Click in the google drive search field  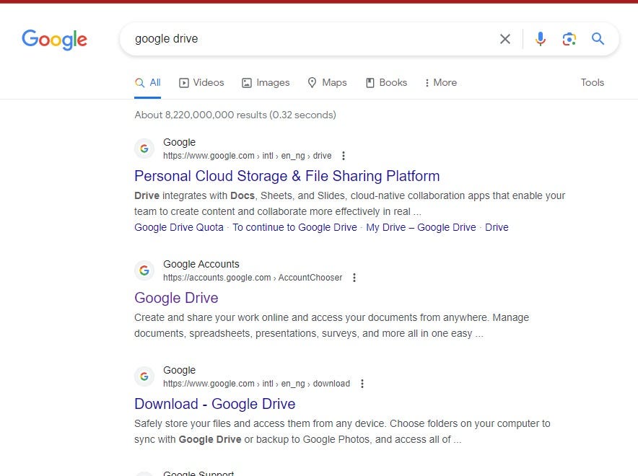coord(309,39)
